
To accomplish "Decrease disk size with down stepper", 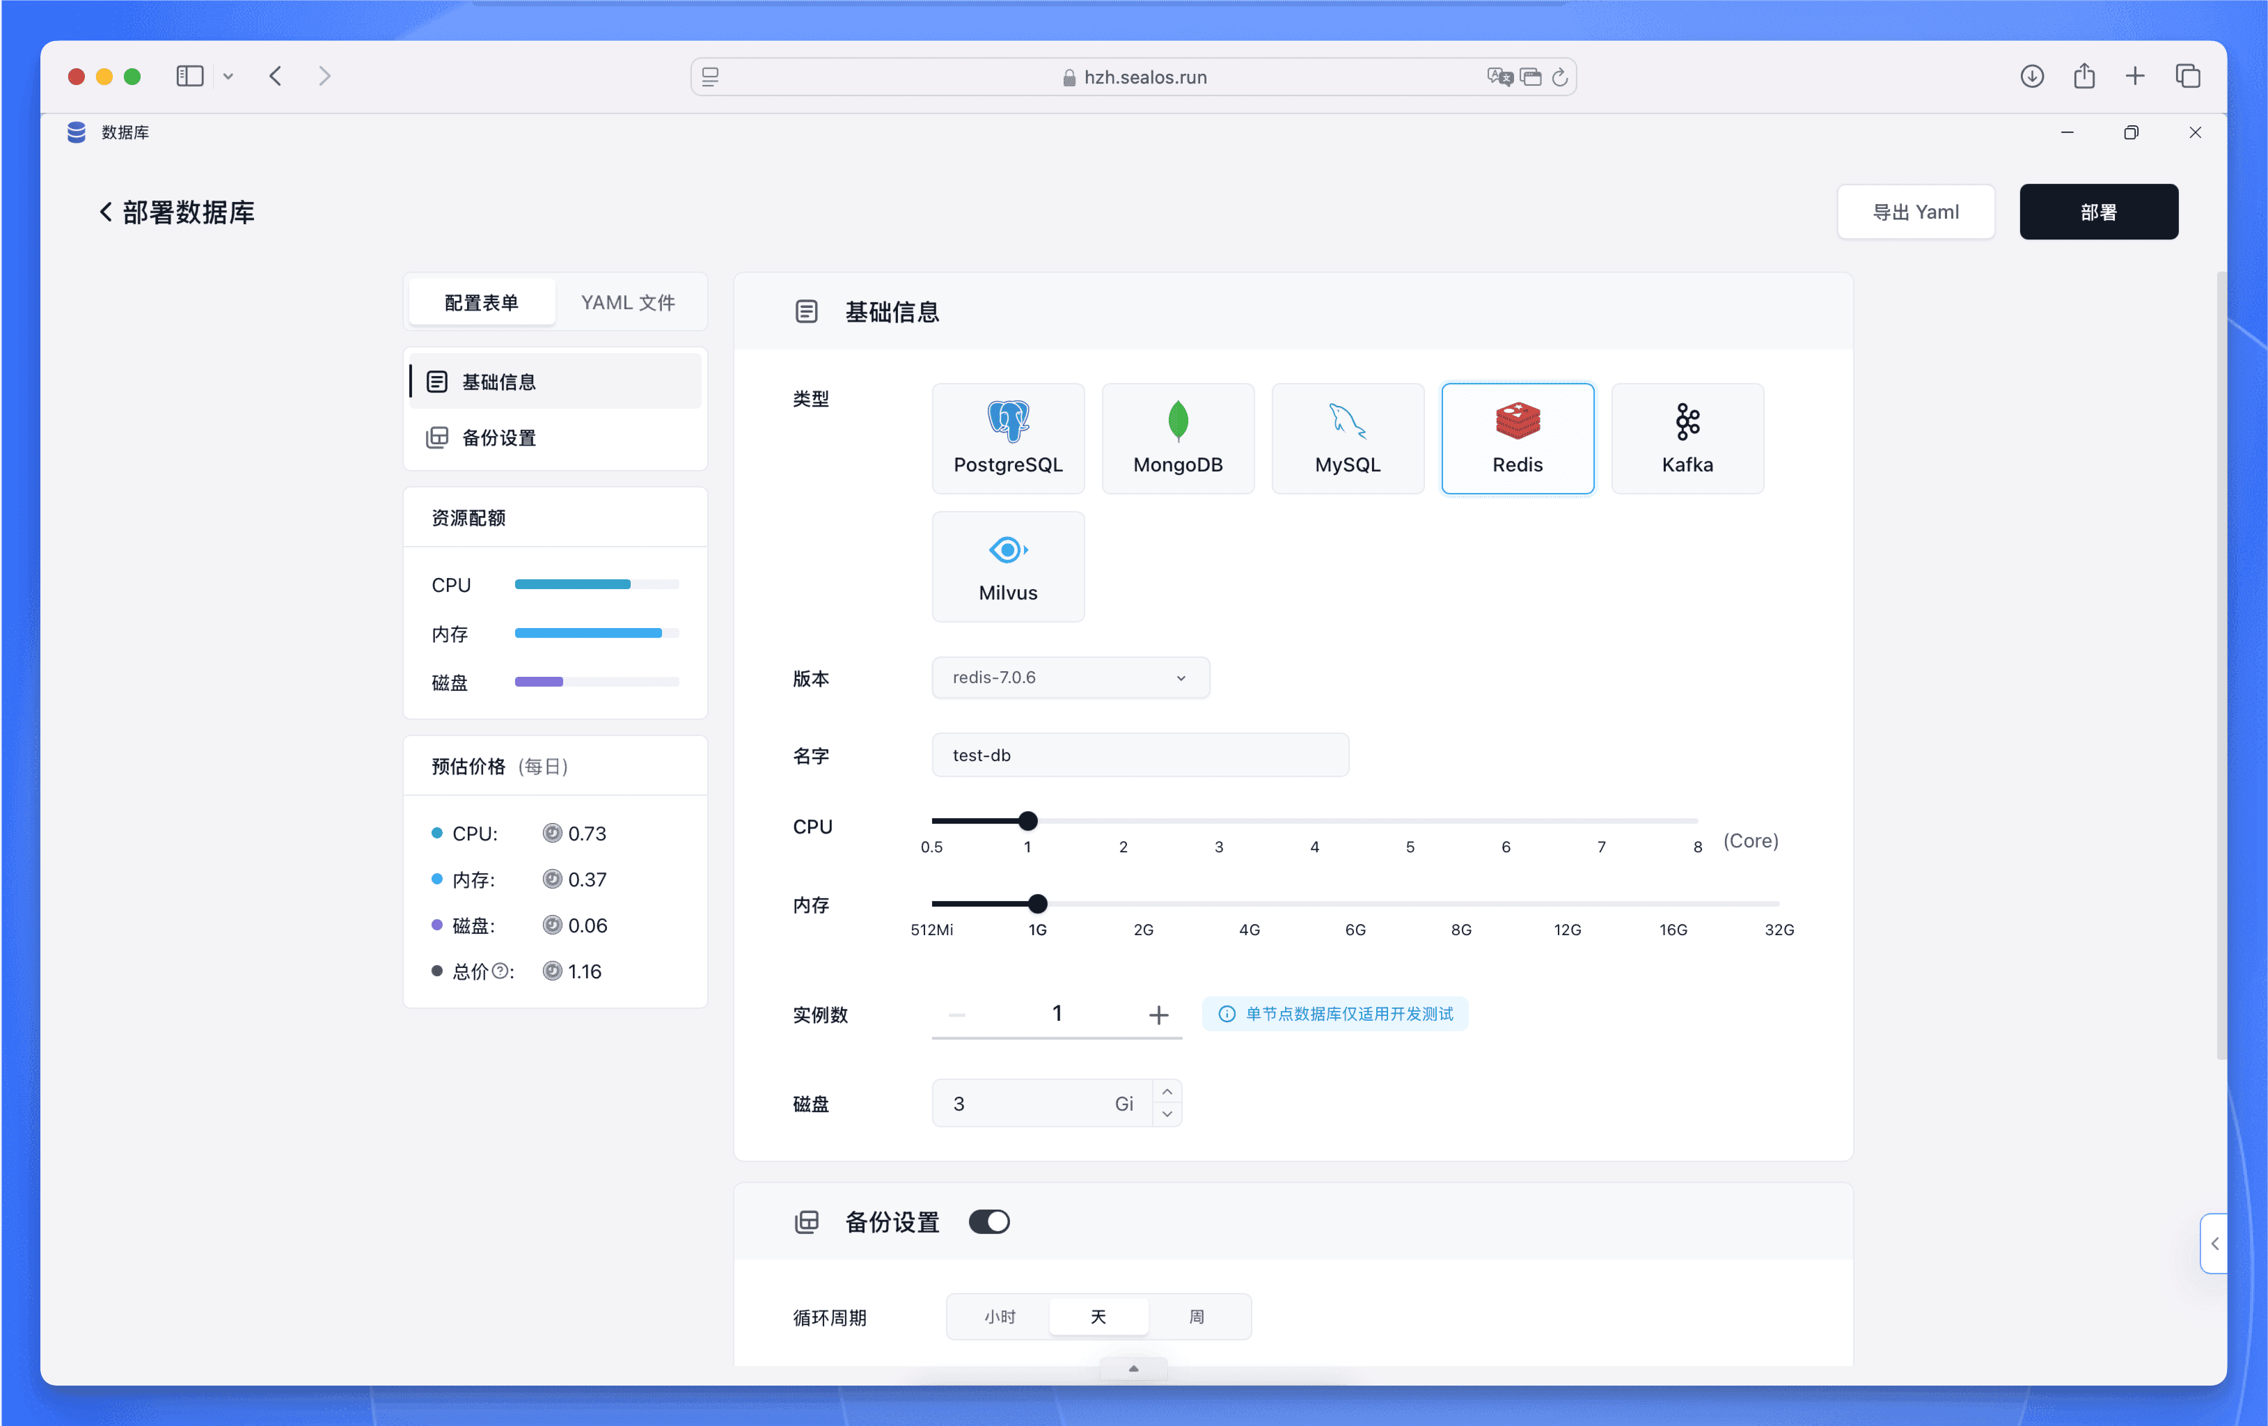I will click(1167, 1114).
